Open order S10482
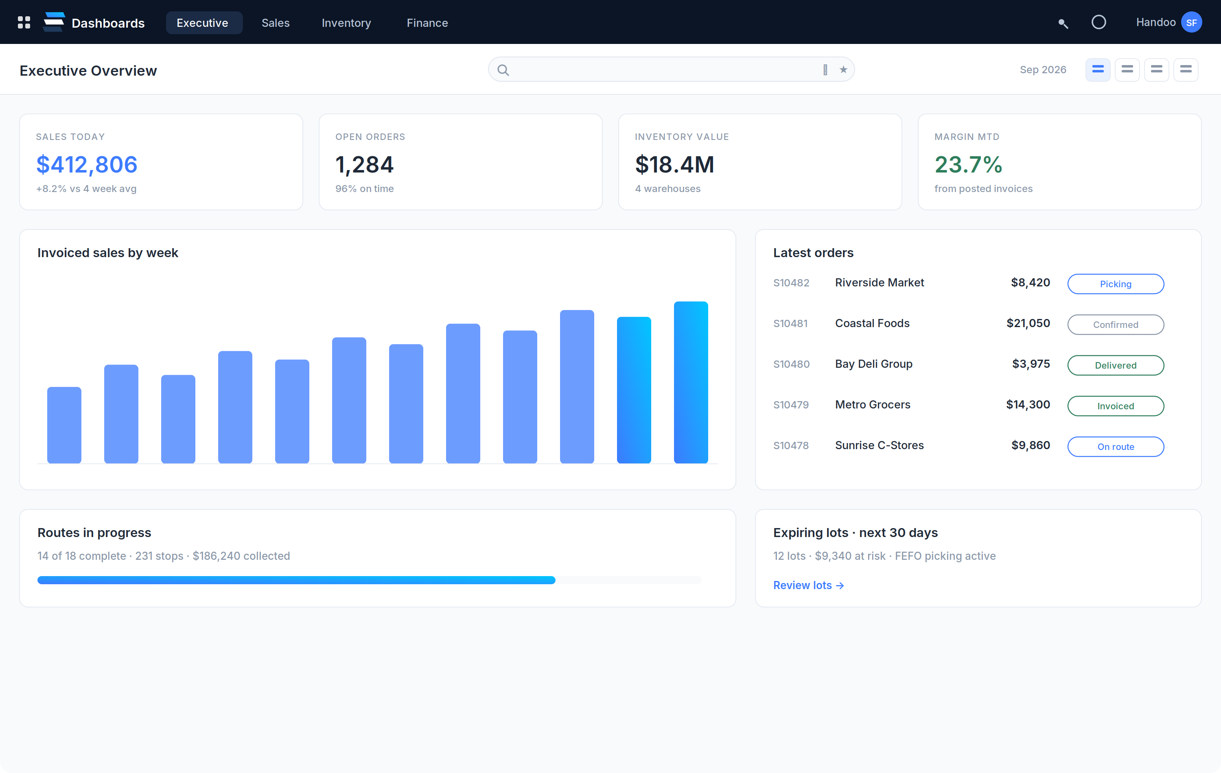The height and width of the screenshot is (773, 1221). point(969,283)
